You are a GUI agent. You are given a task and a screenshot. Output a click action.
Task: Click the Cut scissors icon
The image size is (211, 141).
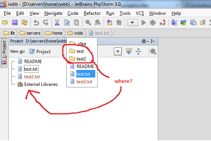pyautogui.click(x=57, y=22)
